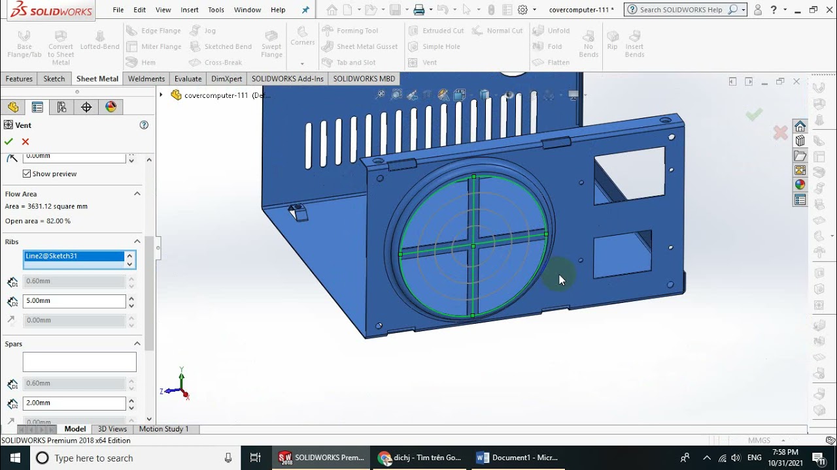Switch to Word Document1 taskbar window
Viewport: 837px width, 470px height.
(519, 458)
